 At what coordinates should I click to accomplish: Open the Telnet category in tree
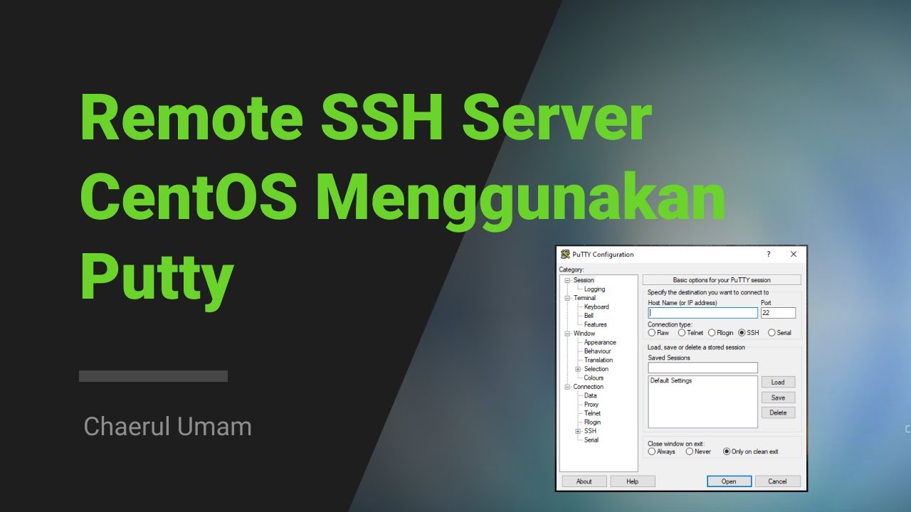(592, 414)
